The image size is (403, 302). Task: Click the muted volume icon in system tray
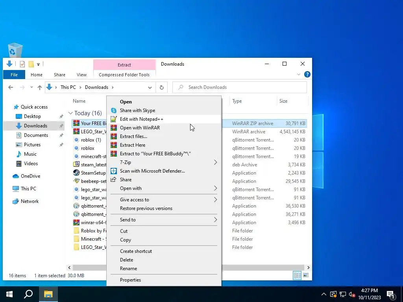tap(352, 294)
